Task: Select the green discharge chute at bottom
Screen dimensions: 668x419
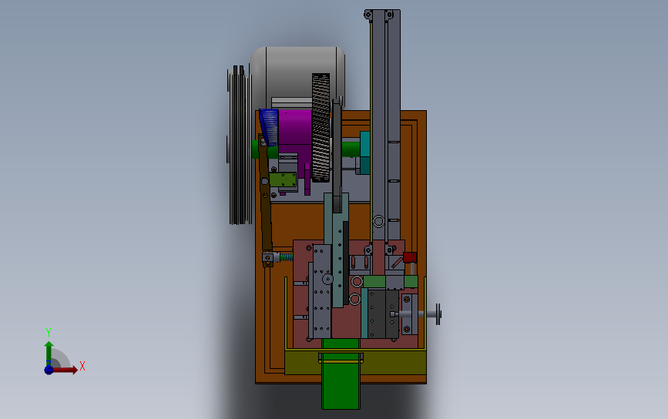Action: point(341,375)
